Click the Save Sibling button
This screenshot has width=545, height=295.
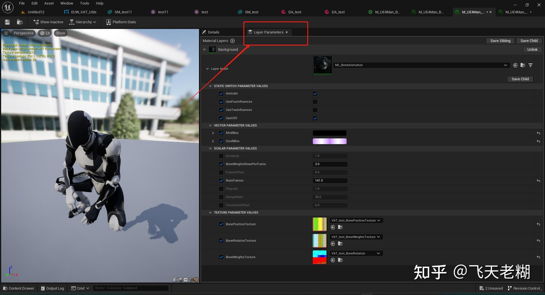pos(500,41)
